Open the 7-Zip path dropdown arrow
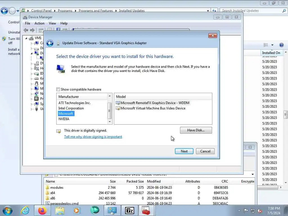 (x=253, y=174)
